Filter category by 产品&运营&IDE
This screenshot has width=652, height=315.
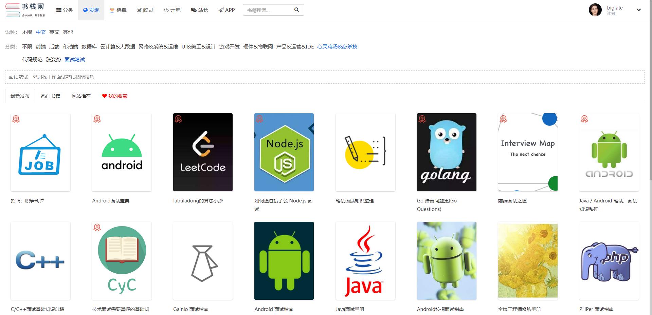pyautogui.click(x=295, y=47)
